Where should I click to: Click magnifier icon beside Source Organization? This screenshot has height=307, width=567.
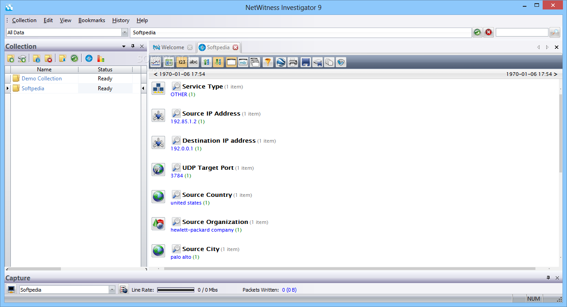[176, 222]
